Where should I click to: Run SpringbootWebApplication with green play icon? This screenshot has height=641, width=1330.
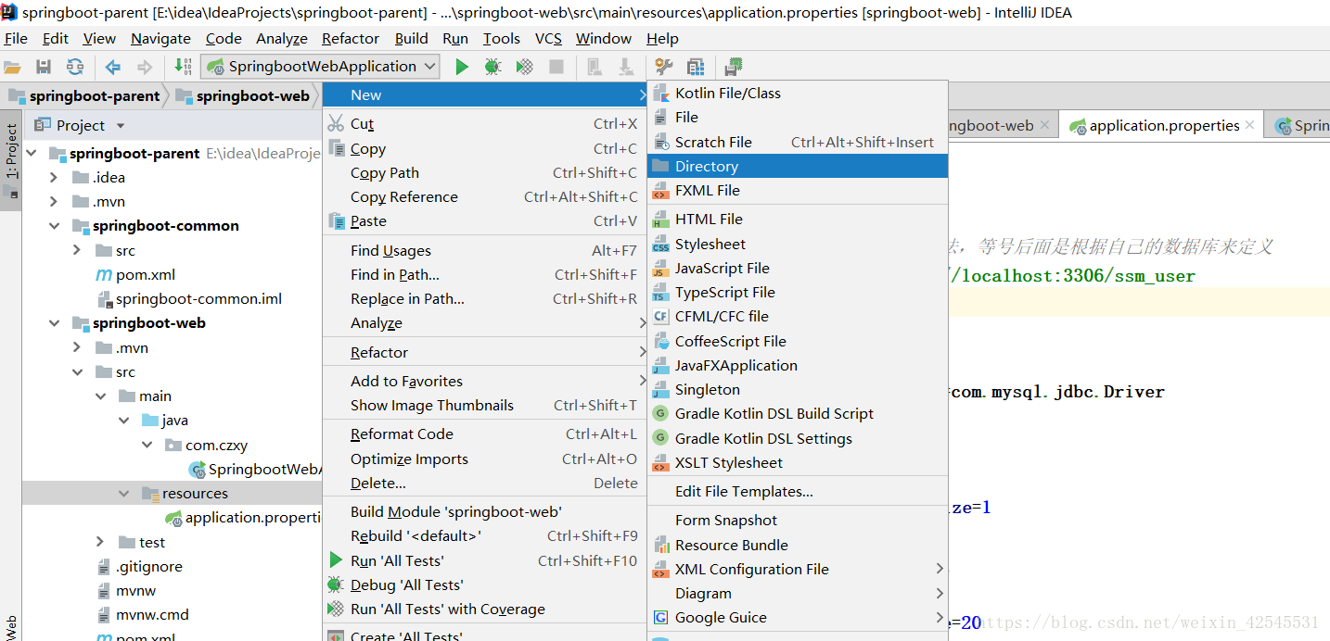click(461, 67)
